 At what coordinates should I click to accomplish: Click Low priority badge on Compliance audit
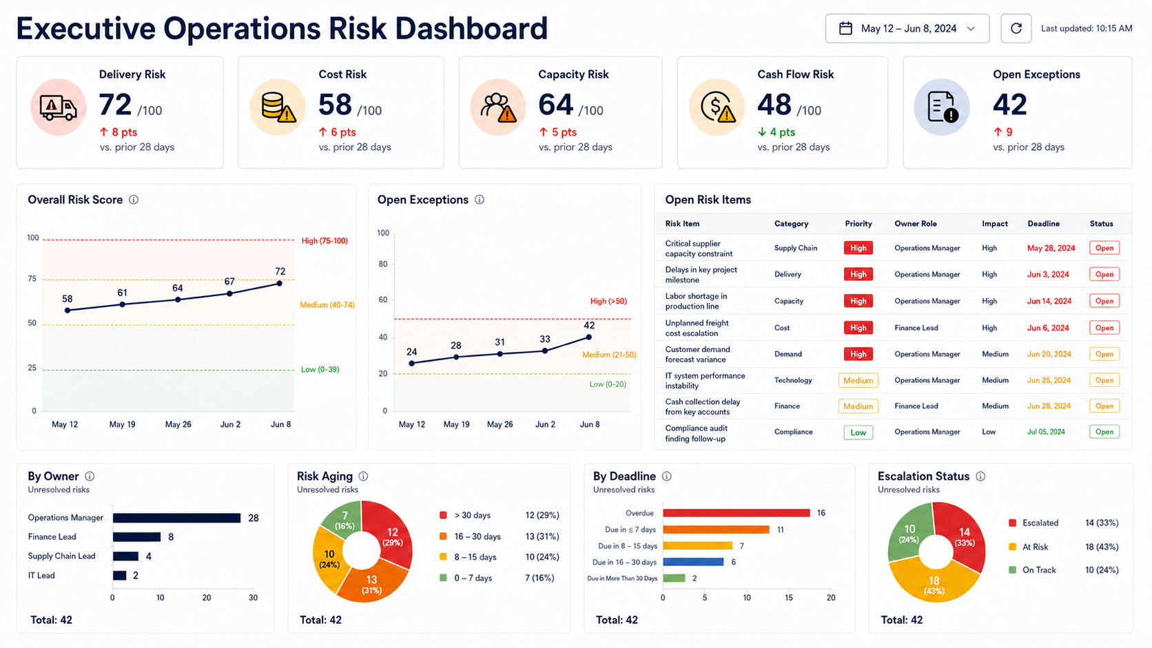858,432
